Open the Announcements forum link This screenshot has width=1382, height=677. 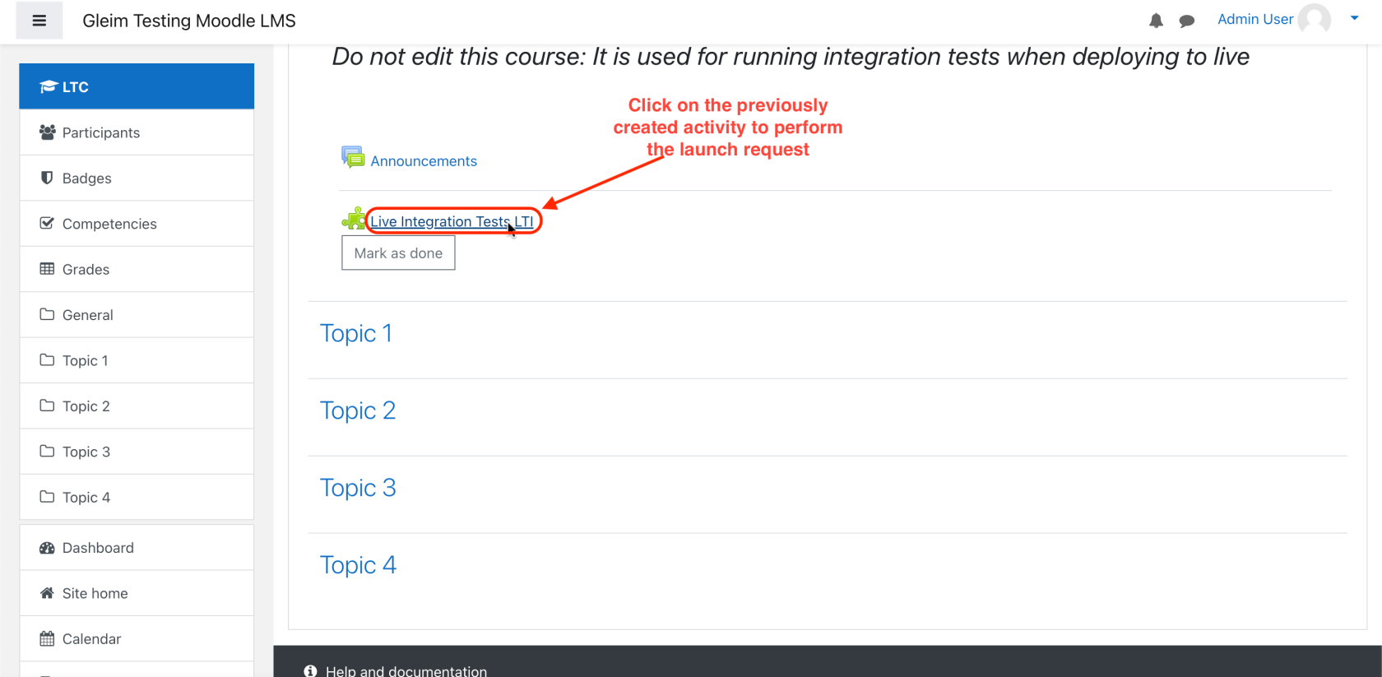click(x=423, y=161)
